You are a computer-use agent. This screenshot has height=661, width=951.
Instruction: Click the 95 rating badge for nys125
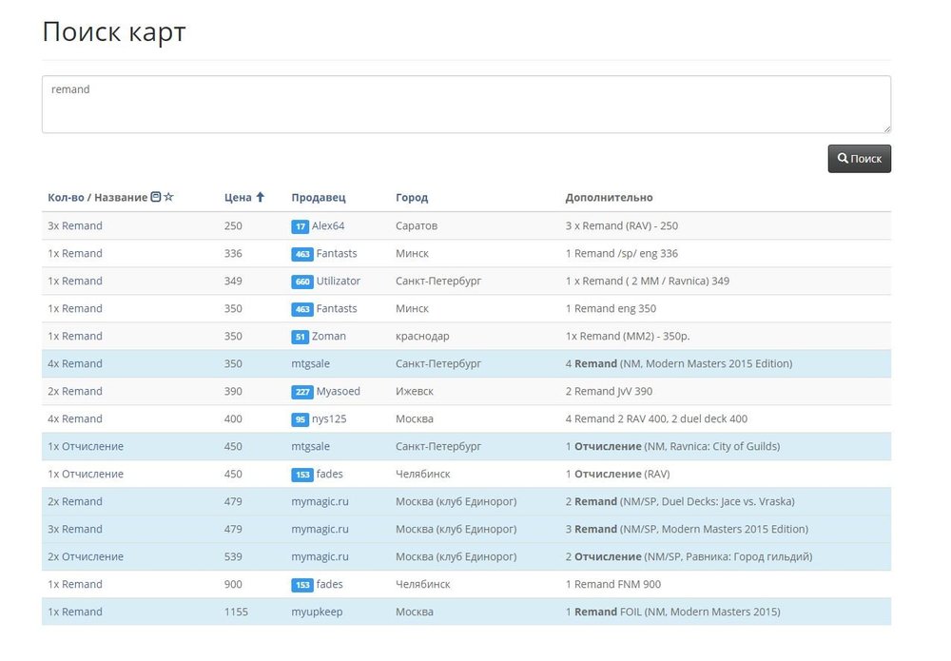coord(301,419)
